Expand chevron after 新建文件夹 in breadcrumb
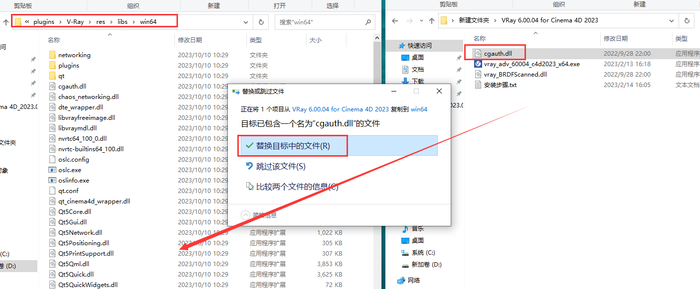The image size is (700, 289). (x=496, y=20)
